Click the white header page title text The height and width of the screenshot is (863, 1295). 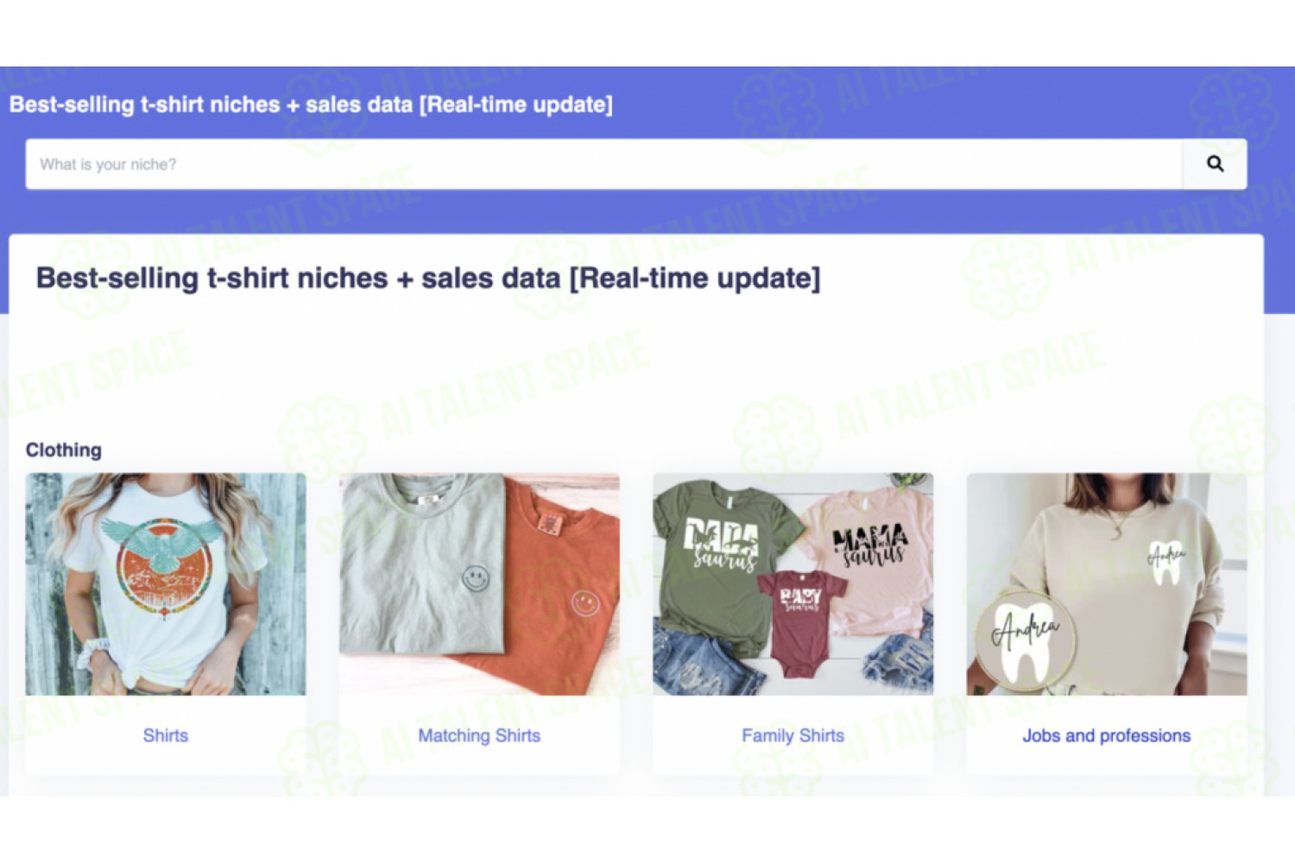[311, 104]
